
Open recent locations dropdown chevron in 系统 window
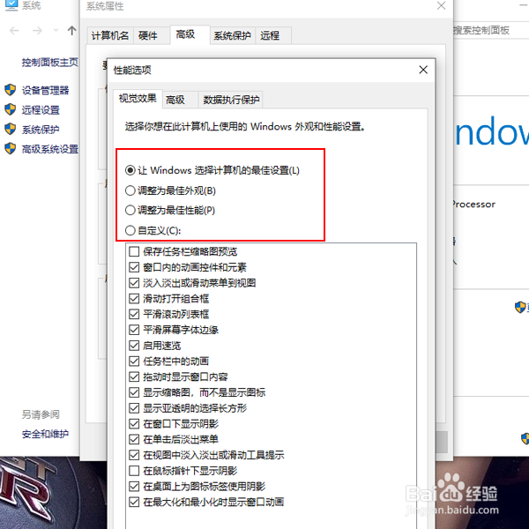tap(56, 31)
